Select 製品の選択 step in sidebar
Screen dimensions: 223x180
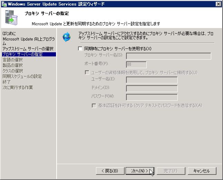pos(13,65)
